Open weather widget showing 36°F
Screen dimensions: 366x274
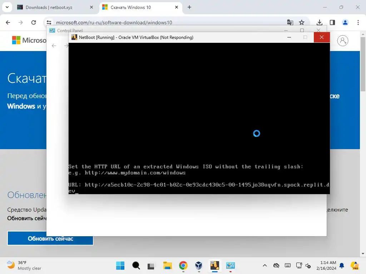pos(23,265)
